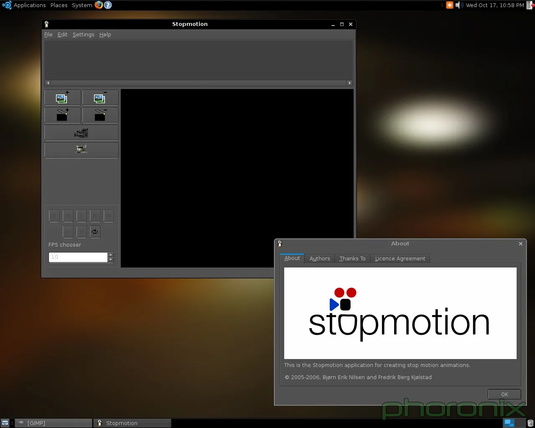535x428 pixels.
Task: Select the Stopmotion taskbar entry
Action: click(132, 423)
